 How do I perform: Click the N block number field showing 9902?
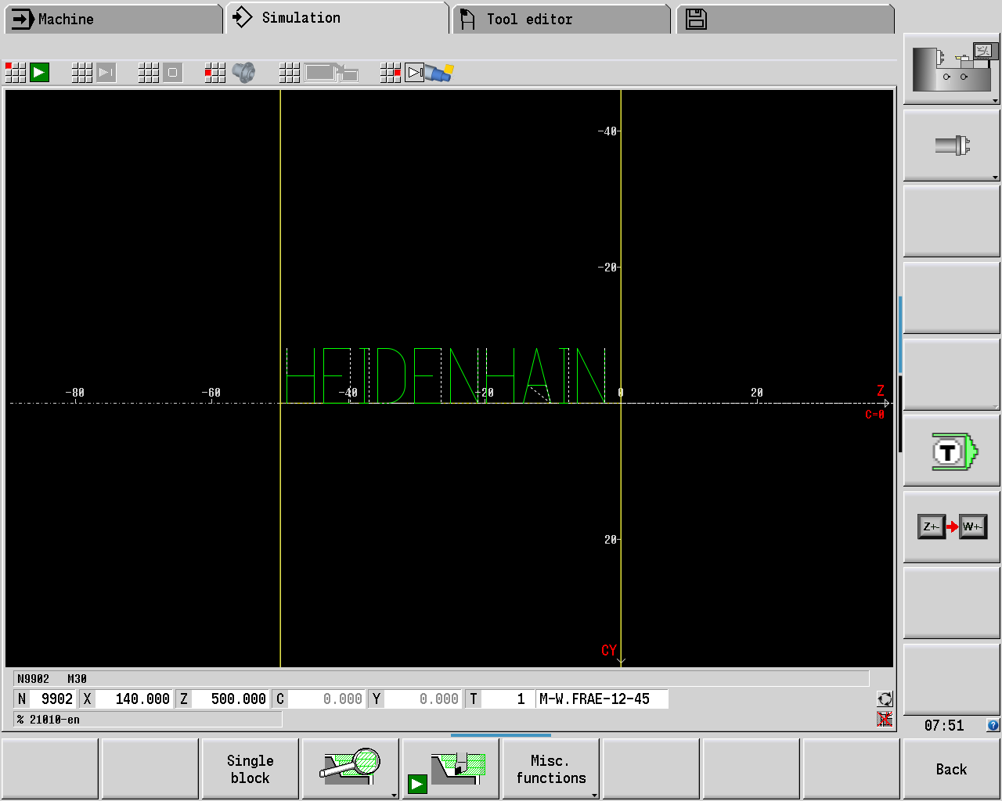[52, 699]
